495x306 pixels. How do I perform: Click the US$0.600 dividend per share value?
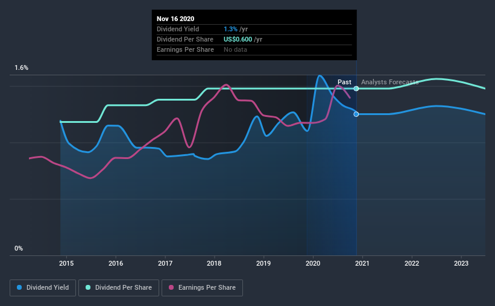tap(238, 39)
